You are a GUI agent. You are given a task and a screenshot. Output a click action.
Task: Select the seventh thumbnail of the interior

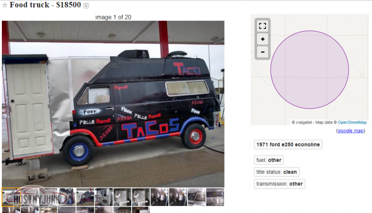click(122, 197)
